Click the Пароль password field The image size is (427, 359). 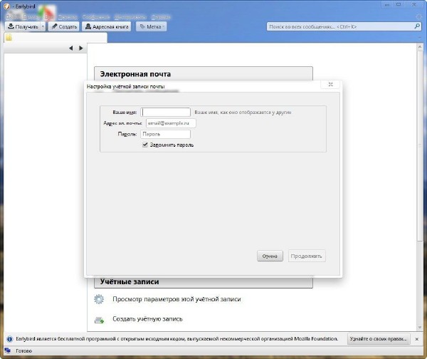[166, 134]
